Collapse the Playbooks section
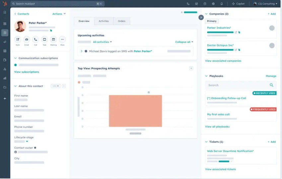This screenshot has height=179, width=282. (206, 76)
